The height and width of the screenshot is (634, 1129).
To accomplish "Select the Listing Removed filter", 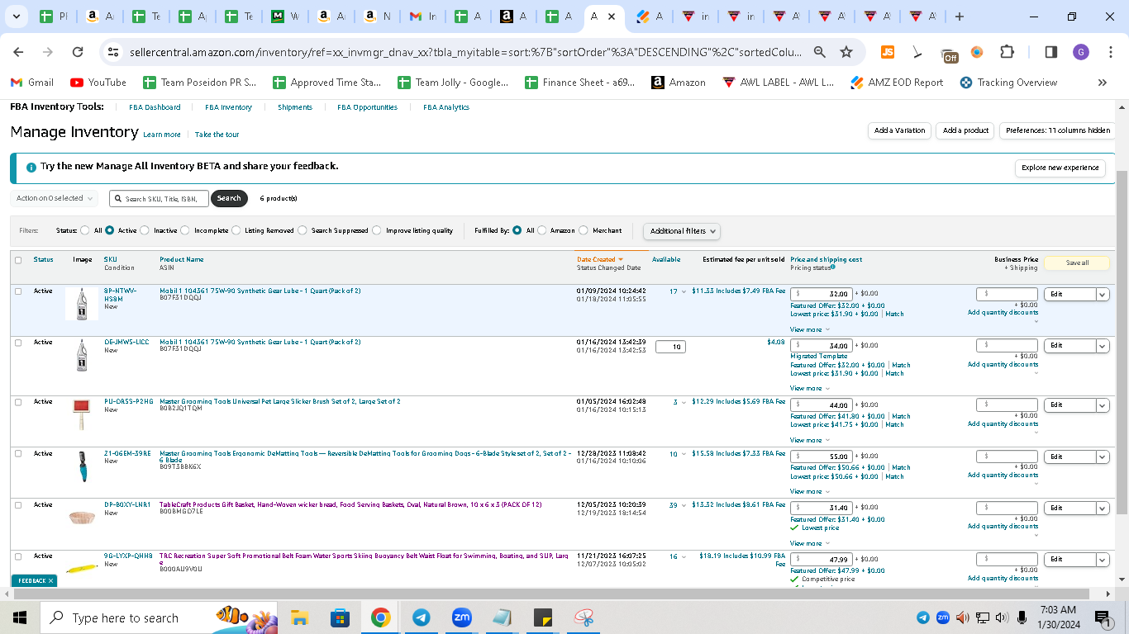I will click(236, 231).
